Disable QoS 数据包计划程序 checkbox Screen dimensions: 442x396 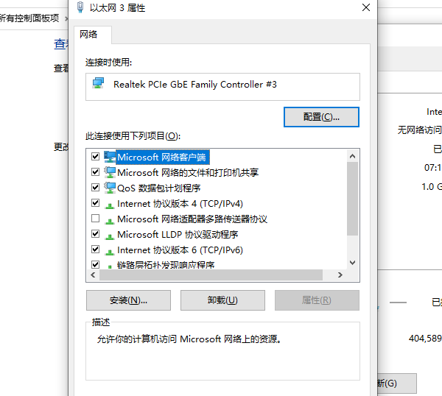tap(96, 187)
